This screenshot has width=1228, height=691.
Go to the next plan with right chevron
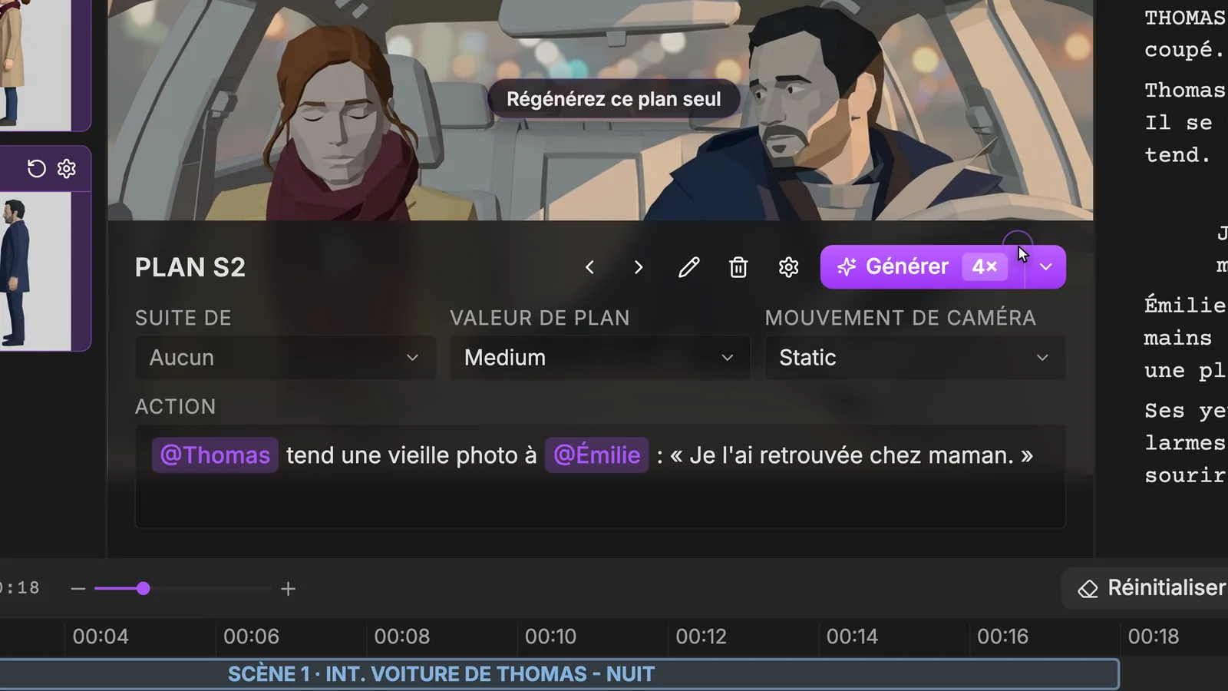pos(639,267)
